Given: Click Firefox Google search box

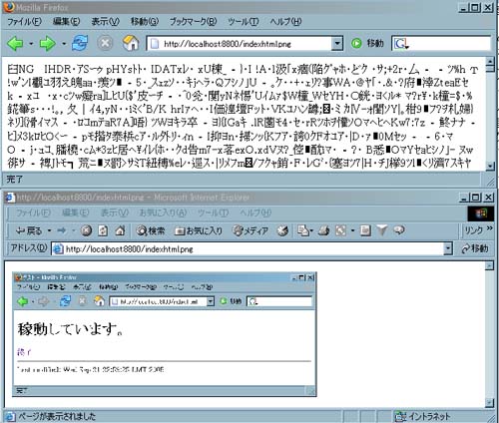Looking at the screenshot, I should coord(449,44).
